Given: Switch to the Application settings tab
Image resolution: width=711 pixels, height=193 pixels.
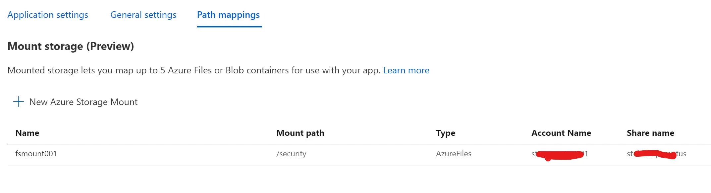Looking at the screenshot, I should click(48, 15).
